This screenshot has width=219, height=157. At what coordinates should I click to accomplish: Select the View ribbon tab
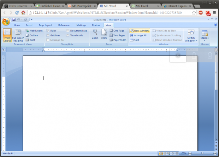(x=108, y=25)
